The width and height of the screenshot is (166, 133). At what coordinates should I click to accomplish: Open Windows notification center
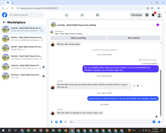click(162, 130)
